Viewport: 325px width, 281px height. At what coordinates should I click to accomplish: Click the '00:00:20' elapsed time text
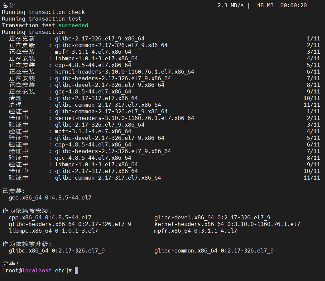293,5
